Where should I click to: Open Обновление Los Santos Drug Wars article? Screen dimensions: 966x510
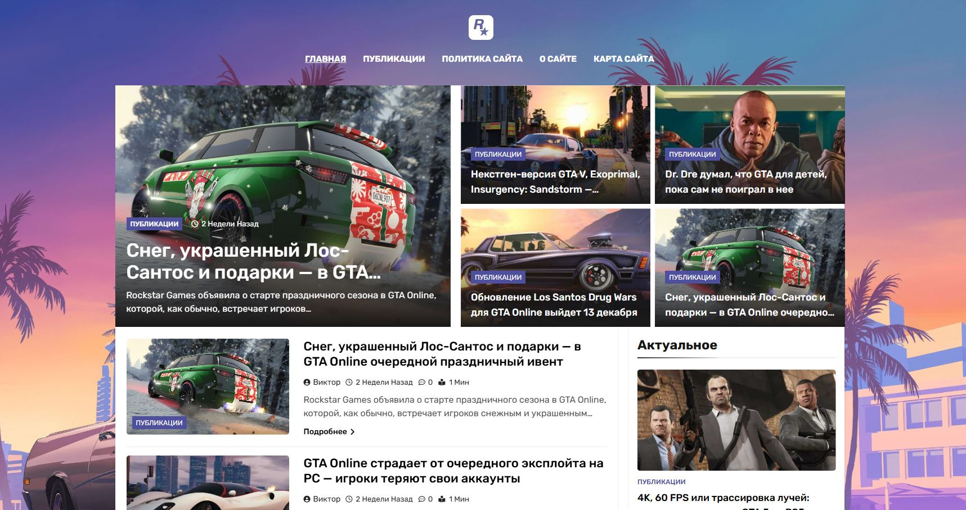[x=554, y=304]
